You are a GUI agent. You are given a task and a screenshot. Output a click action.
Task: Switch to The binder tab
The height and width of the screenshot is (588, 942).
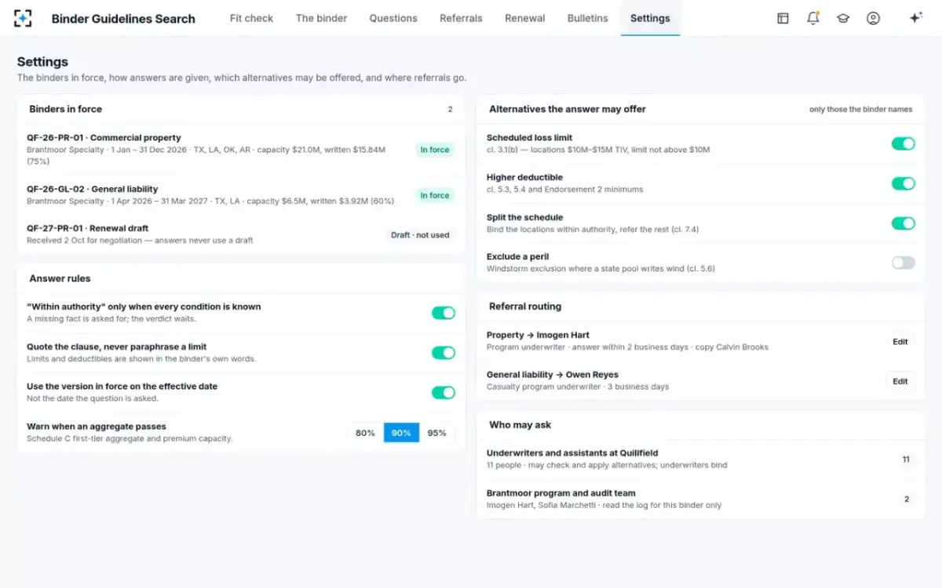click(321, 18)
